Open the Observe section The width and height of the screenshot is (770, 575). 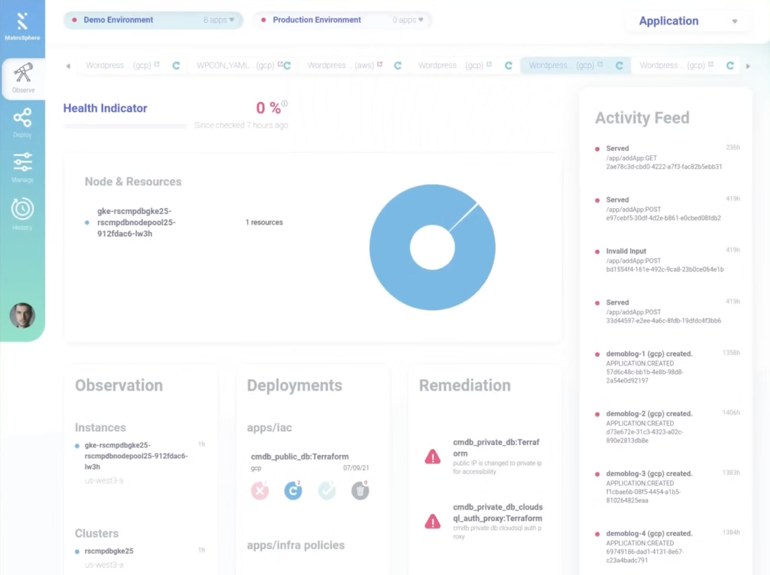tap(23, 78)
